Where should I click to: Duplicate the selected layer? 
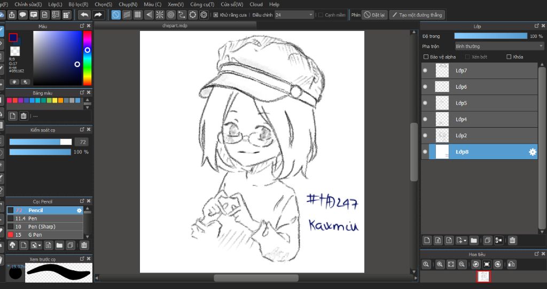click(488, 240)
